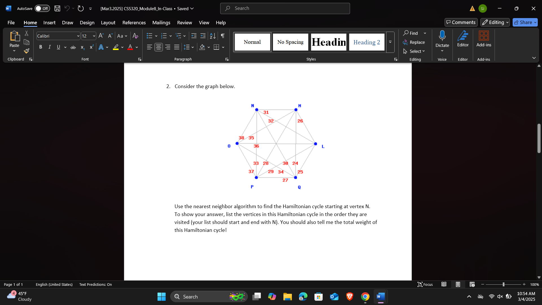Open the Review ribbon tab
This screenshot has height=305, width=542.
coord(185,23)
